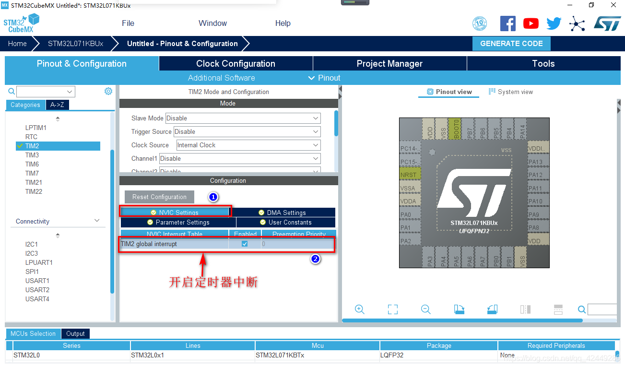Screen dimensions: 625x367
Task: Expand the Pinout dropdown menu
Action: click(324, 78)
